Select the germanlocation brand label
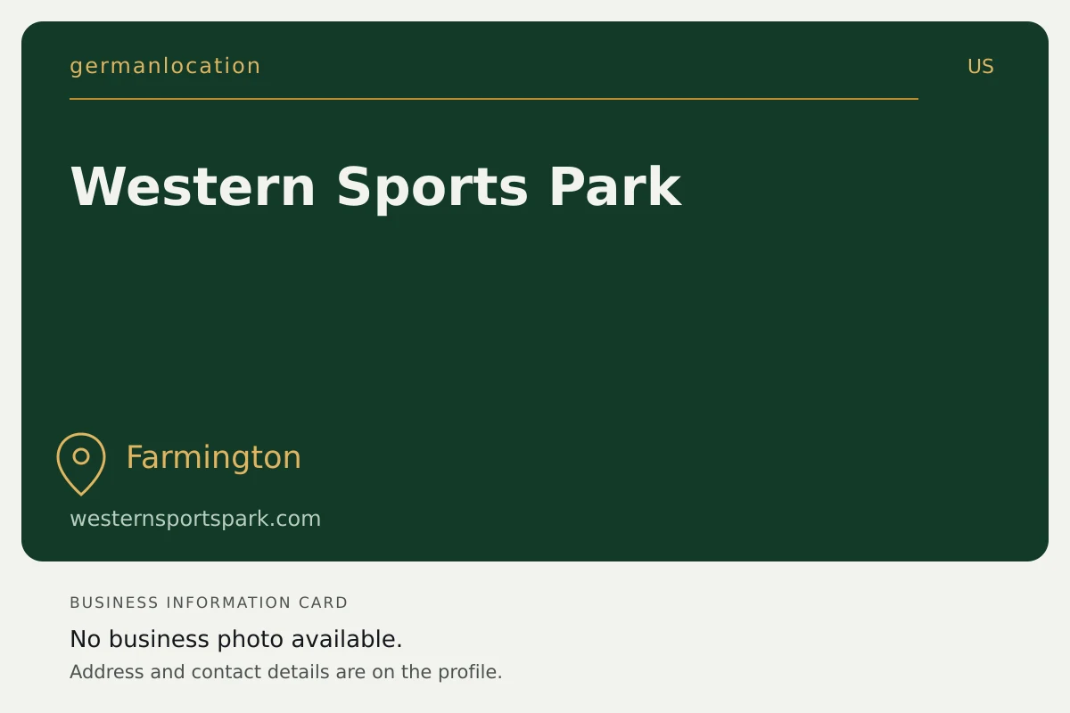The image size is (1070, 713). pos(165,66)
